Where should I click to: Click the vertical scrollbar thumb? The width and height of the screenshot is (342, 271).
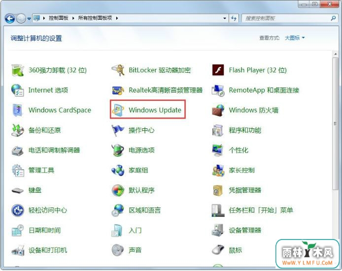coord(335,123)
